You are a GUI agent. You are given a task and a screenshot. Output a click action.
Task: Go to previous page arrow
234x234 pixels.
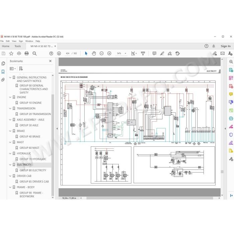pyautogui.click(x=51, y=53)
